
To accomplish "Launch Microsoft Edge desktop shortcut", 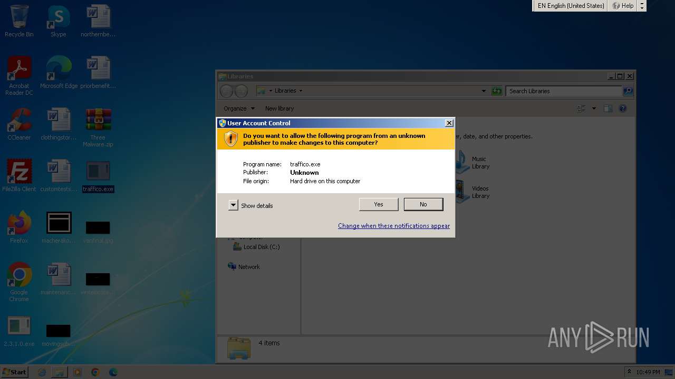I will pyautogui.click(x=59, y=73).
